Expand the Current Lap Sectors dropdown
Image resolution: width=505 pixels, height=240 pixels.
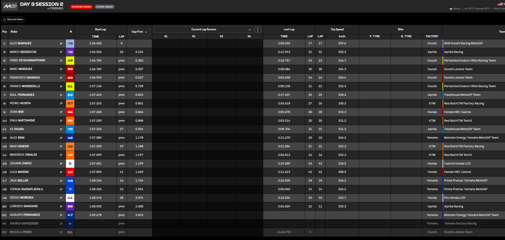pos(204,29)
